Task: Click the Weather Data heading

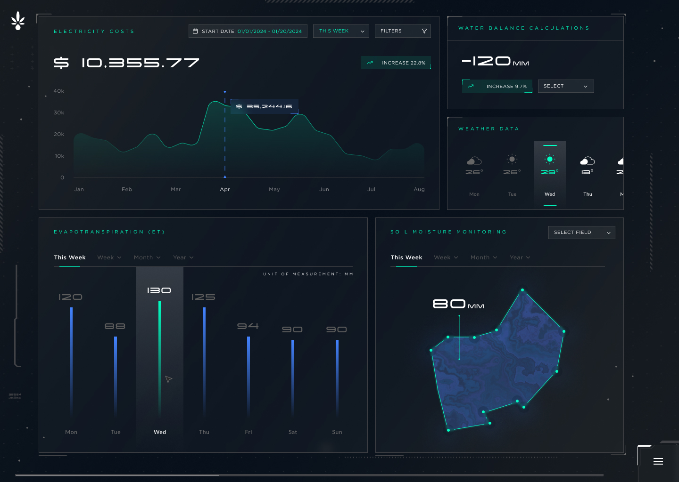Action: (x=489, y=129)
